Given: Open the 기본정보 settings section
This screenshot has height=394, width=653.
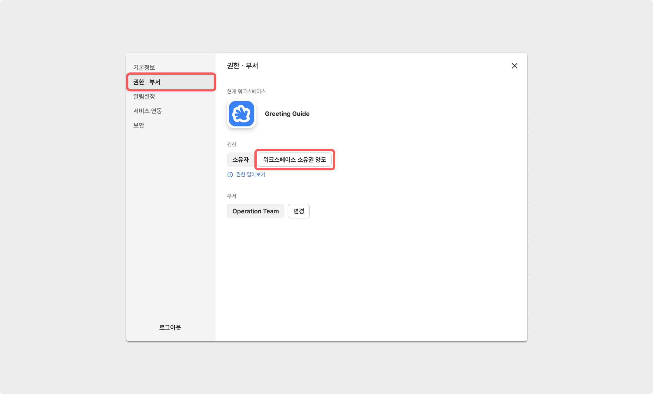Looking at the screenshot, I should pos(144,67).
